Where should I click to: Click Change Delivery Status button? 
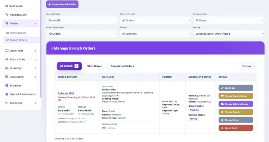[236, 104]
